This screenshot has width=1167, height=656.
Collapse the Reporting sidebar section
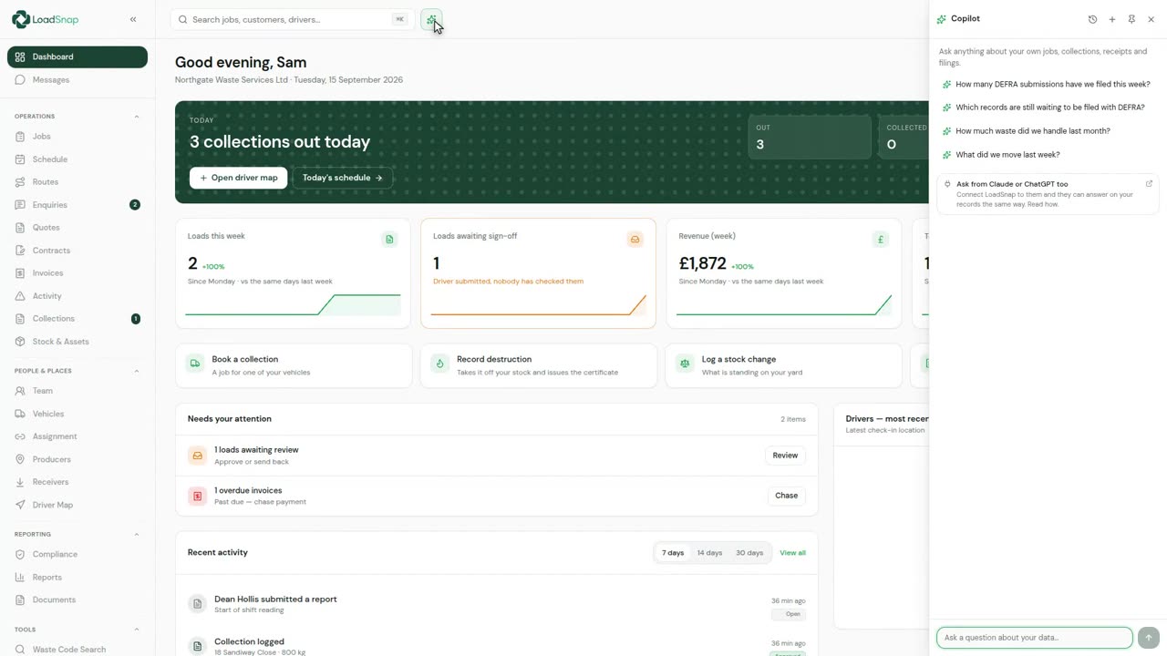(x=137, y=534)
